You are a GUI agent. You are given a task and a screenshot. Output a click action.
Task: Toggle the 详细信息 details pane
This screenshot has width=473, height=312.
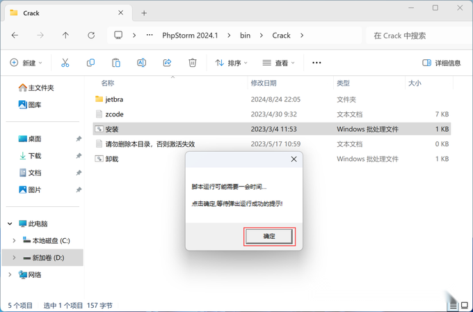[441, 63]
